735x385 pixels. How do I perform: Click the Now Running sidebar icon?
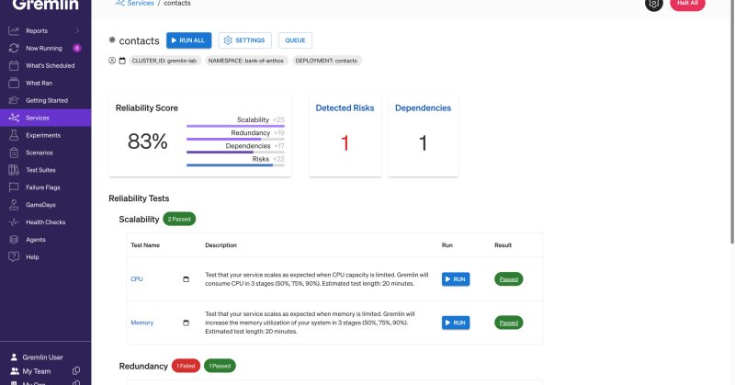[14, 49]
